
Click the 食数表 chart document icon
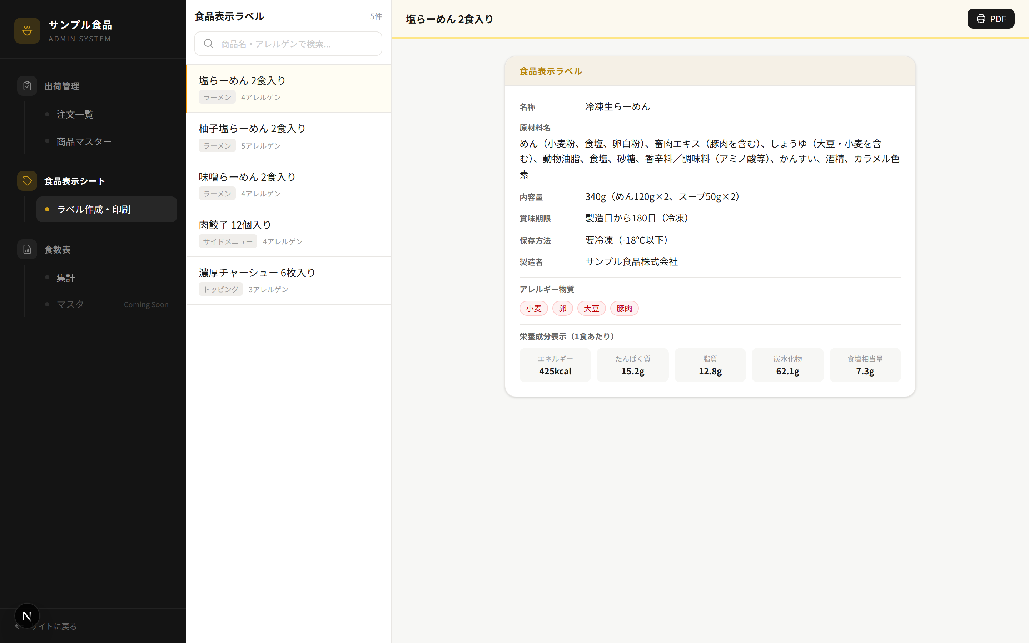tap(27, 250)
